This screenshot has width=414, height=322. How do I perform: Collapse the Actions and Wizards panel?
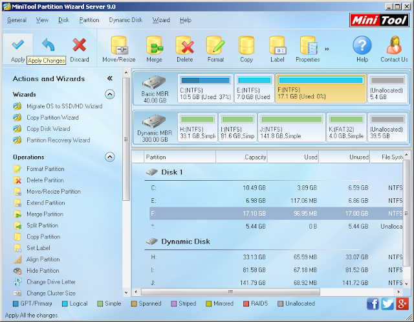click(110, 78)
